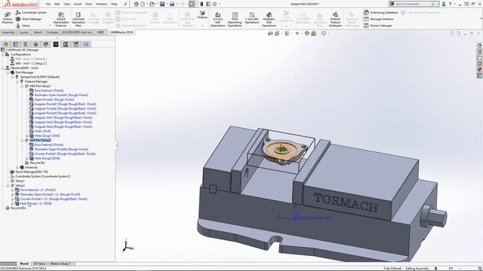Collapse the Configurations node
Screen dimensions: 483x271
(x=3, y=54)
